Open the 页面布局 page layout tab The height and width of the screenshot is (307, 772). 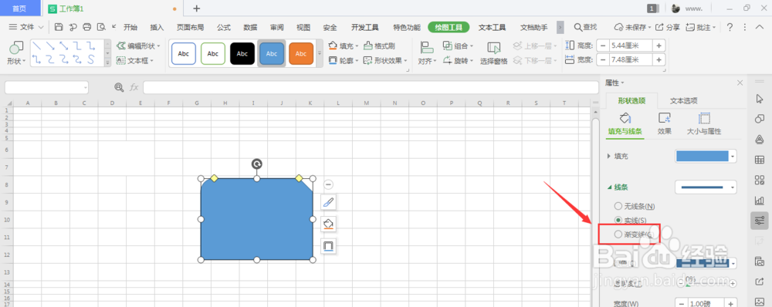tap(190, 27)
